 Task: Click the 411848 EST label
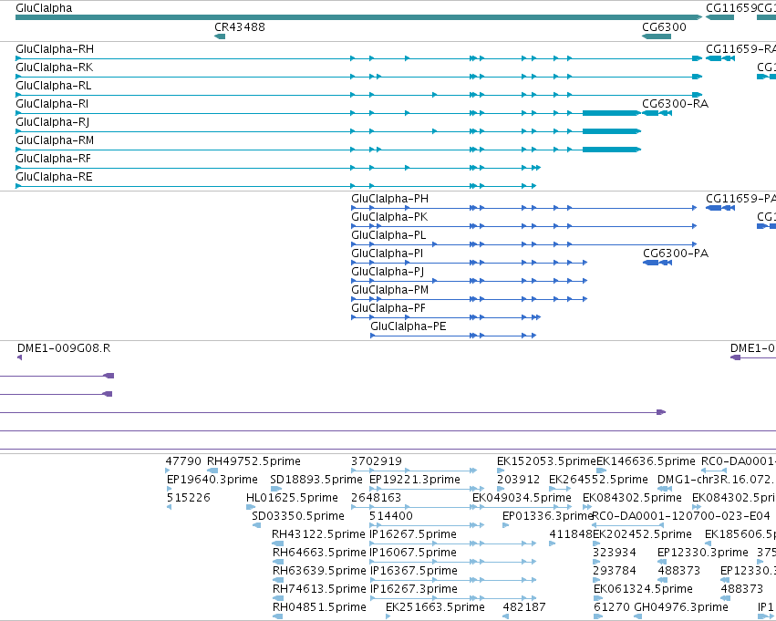coord(571,534)
